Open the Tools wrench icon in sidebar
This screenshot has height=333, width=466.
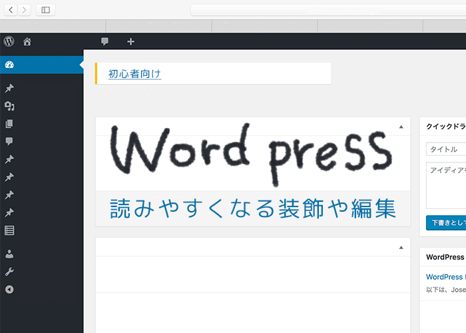click(x=9, y=272)
